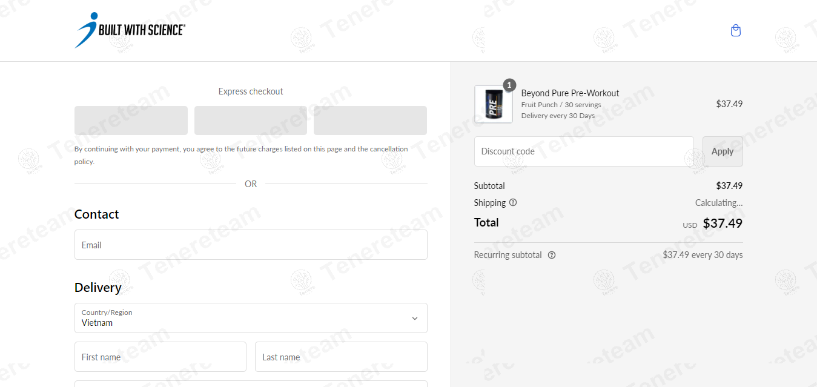Click the Recurring subtotal help icon
The height and width of the screenshot is (387, 817).
click(x=552, y=255)
